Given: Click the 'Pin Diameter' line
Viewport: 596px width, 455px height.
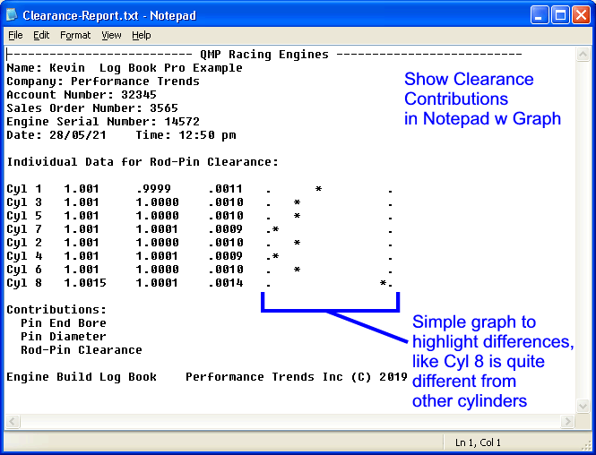Looking at the screenshot, I should (64, 337).
